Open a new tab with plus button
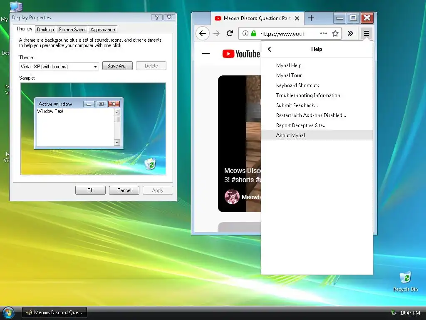426x320 pixels. click(x=311, y=18)
